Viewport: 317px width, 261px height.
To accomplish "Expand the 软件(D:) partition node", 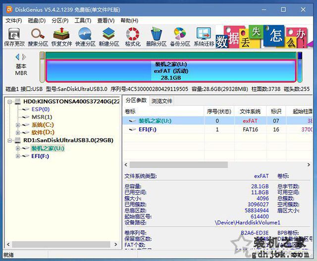I will tap(18, 133).
